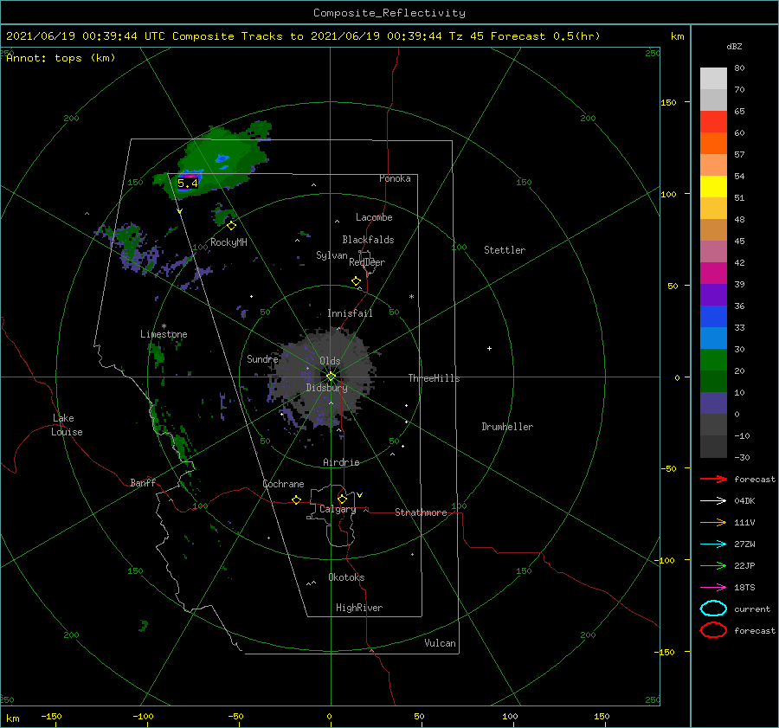Click the ThreeHills label
The image size is (779, 728).
[x=434, y=378]
